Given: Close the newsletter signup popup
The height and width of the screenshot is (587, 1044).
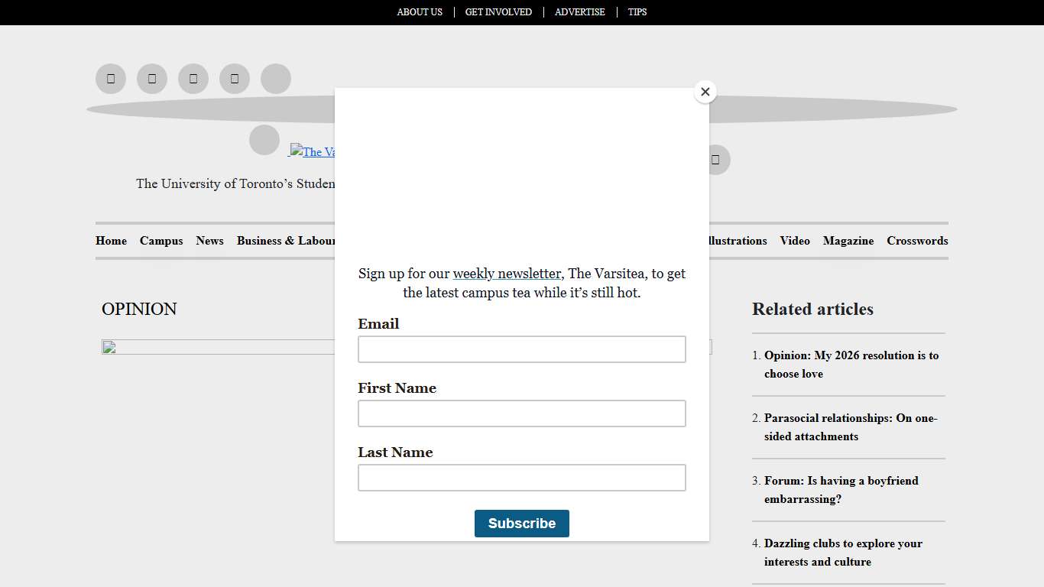Looking at the screenshot, I should [705, 92].
